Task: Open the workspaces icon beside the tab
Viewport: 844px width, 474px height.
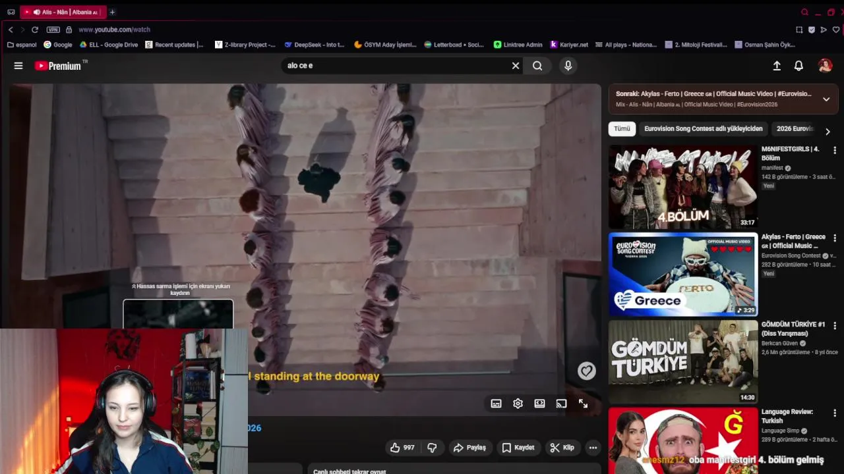Action: (x=11, y=12)
